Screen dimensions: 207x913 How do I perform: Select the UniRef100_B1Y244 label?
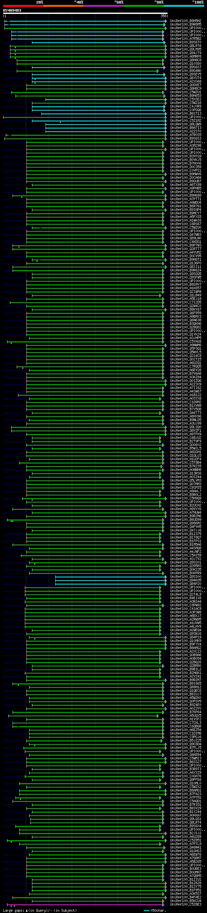(186, 812)
